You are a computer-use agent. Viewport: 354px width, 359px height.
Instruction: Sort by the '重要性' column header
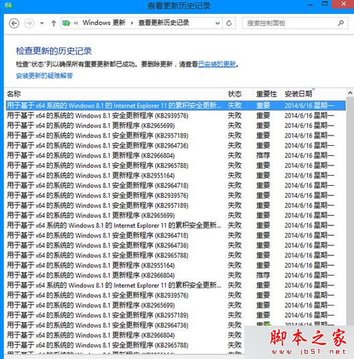(x=266, y=94)
